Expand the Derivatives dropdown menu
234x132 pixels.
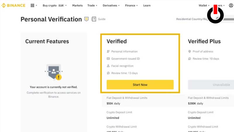pos(111,6)
